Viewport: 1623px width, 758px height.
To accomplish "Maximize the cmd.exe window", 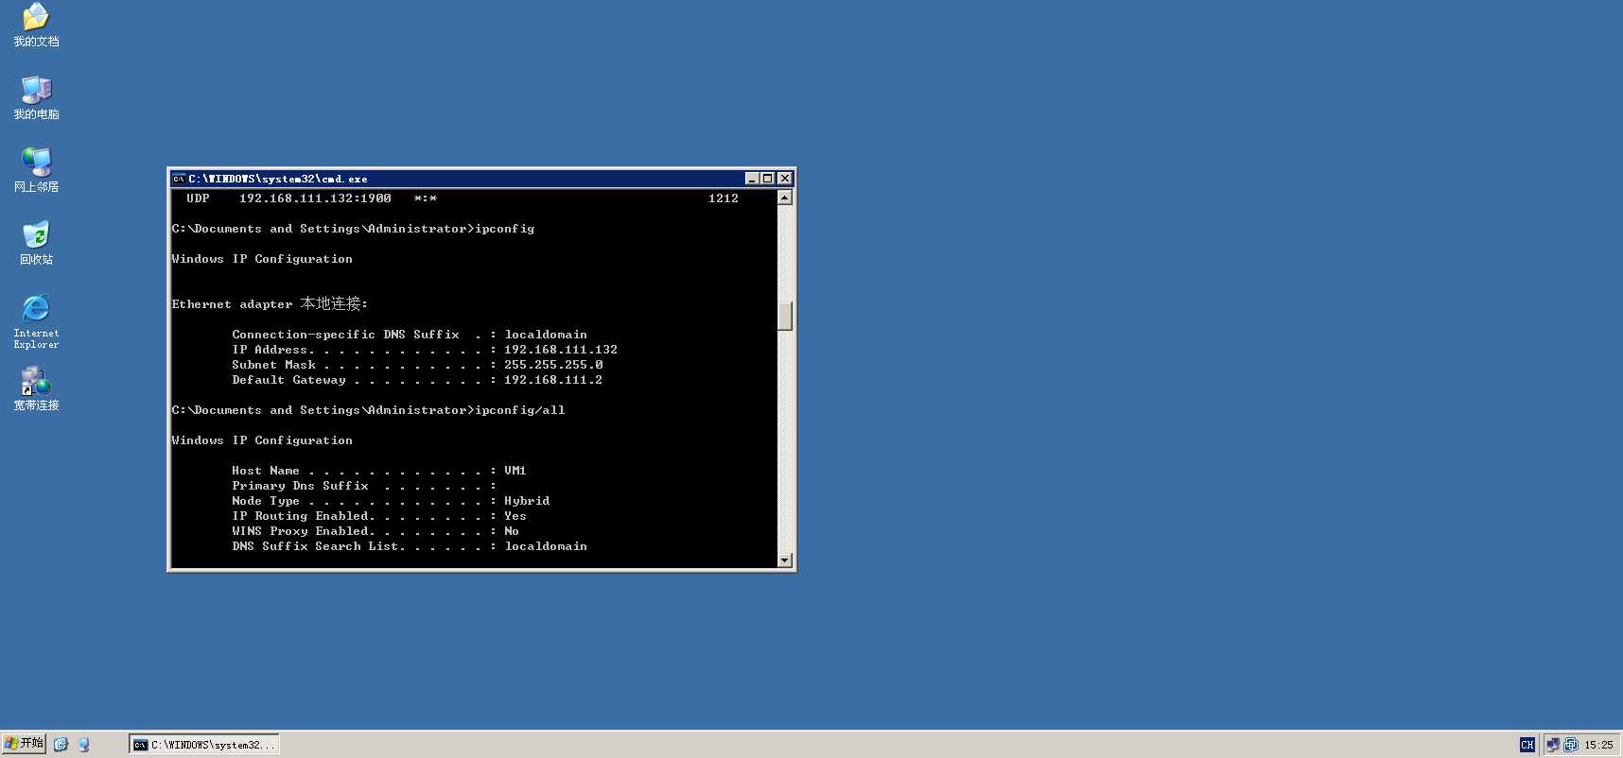I will (x=768, y=179).
